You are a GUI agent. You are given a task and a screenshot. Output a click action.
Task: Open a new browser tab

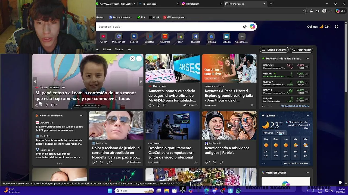[271, 4]
